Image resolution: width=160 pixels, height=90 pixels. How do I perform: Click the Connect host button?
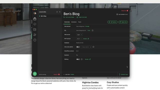tap(123, 74)
